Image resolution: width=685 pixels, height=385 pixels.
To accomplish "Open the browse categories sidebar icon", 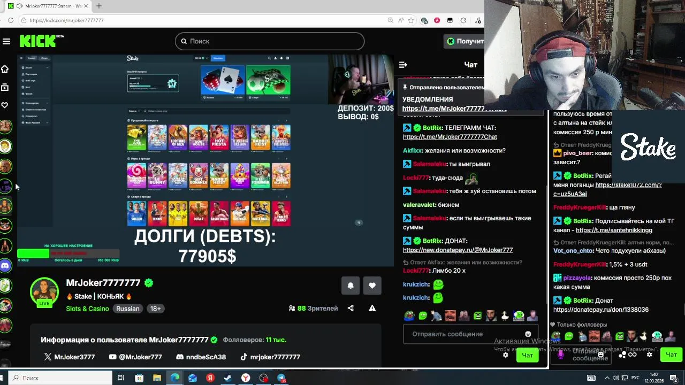I will pyautogui.click(x=5, y=87).
